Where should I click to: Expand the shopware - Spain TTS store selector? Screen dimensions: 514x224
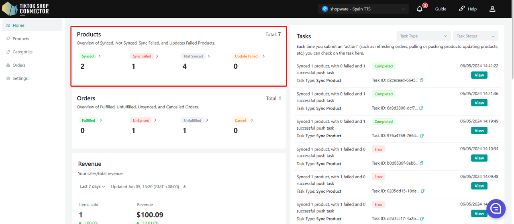[363, 9]
